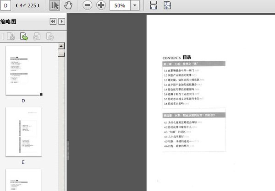The height and width of the screenshot is (191, 275).
Task: Click the thumbnail panel scrollbar handle
Action: (x=61, y=54)
